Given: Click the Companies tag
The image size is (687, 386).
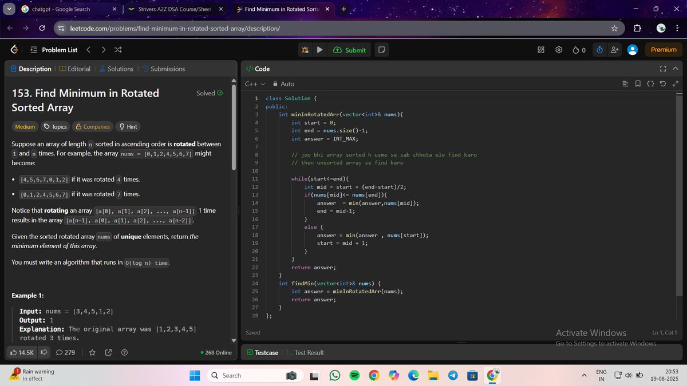Looking at the screenshot, I should (92, 127).
